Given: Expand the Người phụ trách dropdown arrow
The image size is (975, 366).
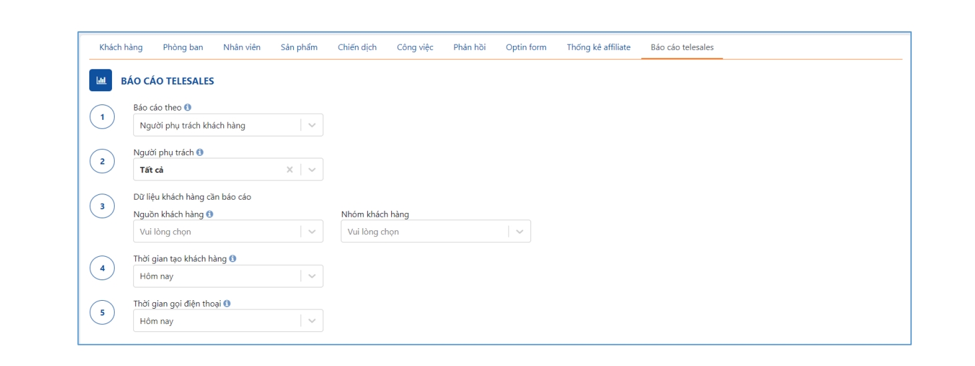Looking at the screenshot, I should (312, 170).
